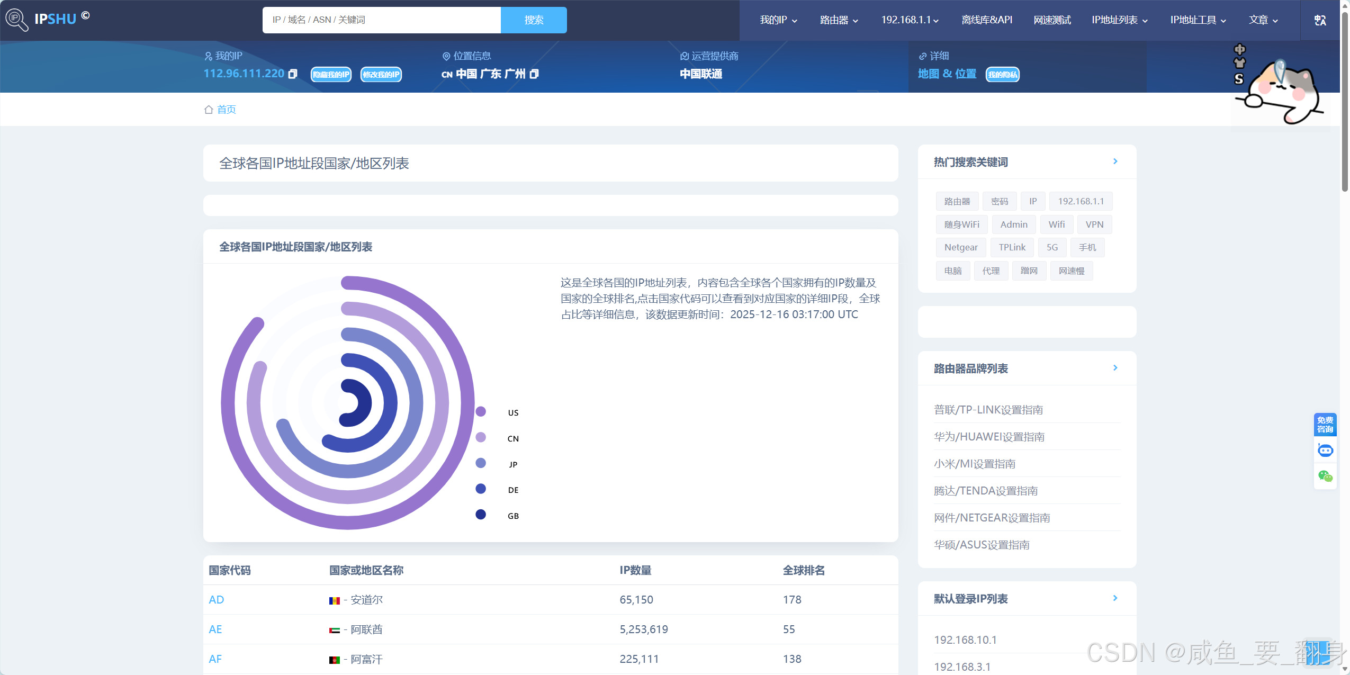The height and width of the screenshot is (675, 1350).
Task: Copy location 中国 广东 广州 icon
Action: pos(534,74)
